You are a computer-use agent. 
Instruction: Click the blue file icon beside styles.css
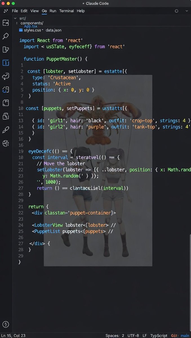pos(21,30)
